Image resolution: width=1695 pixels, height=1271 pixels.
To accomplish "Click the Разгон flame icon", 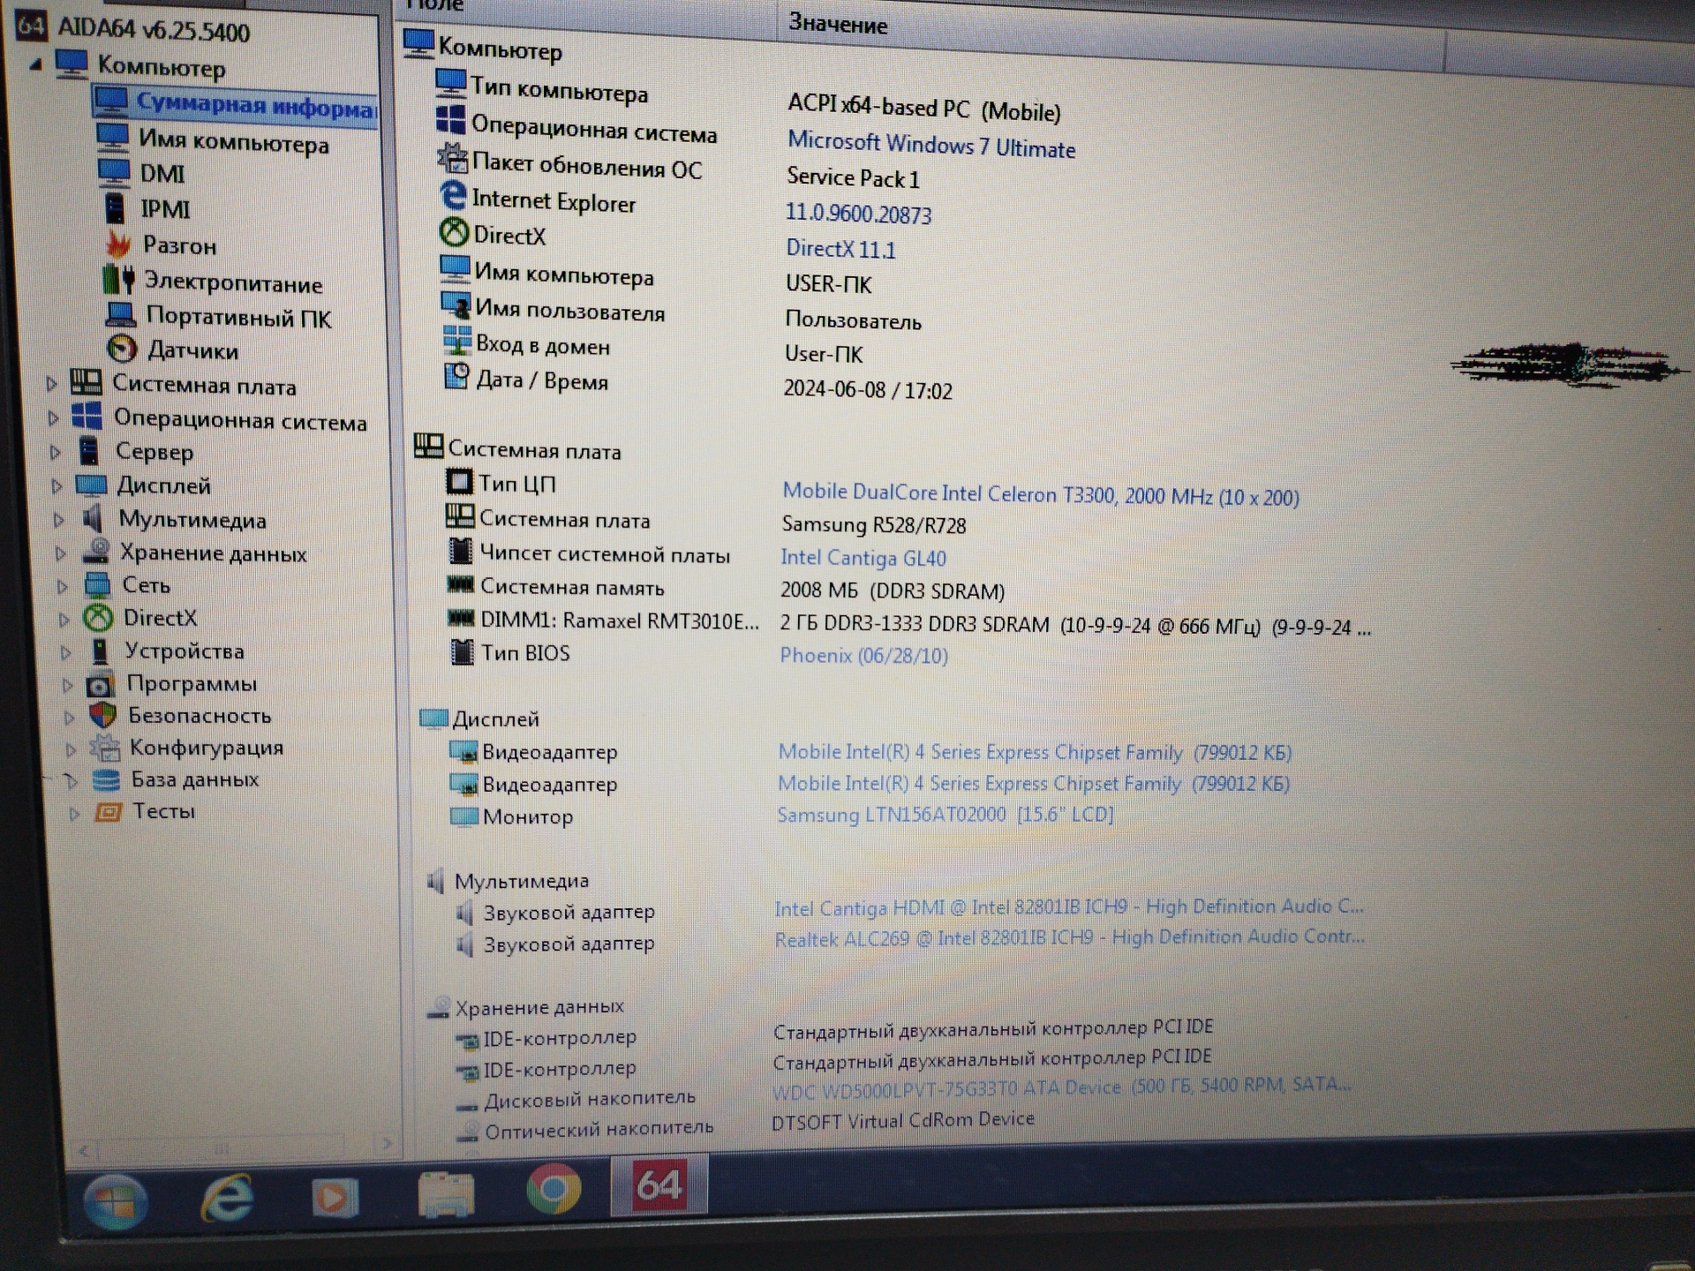I will coord(117,244).
